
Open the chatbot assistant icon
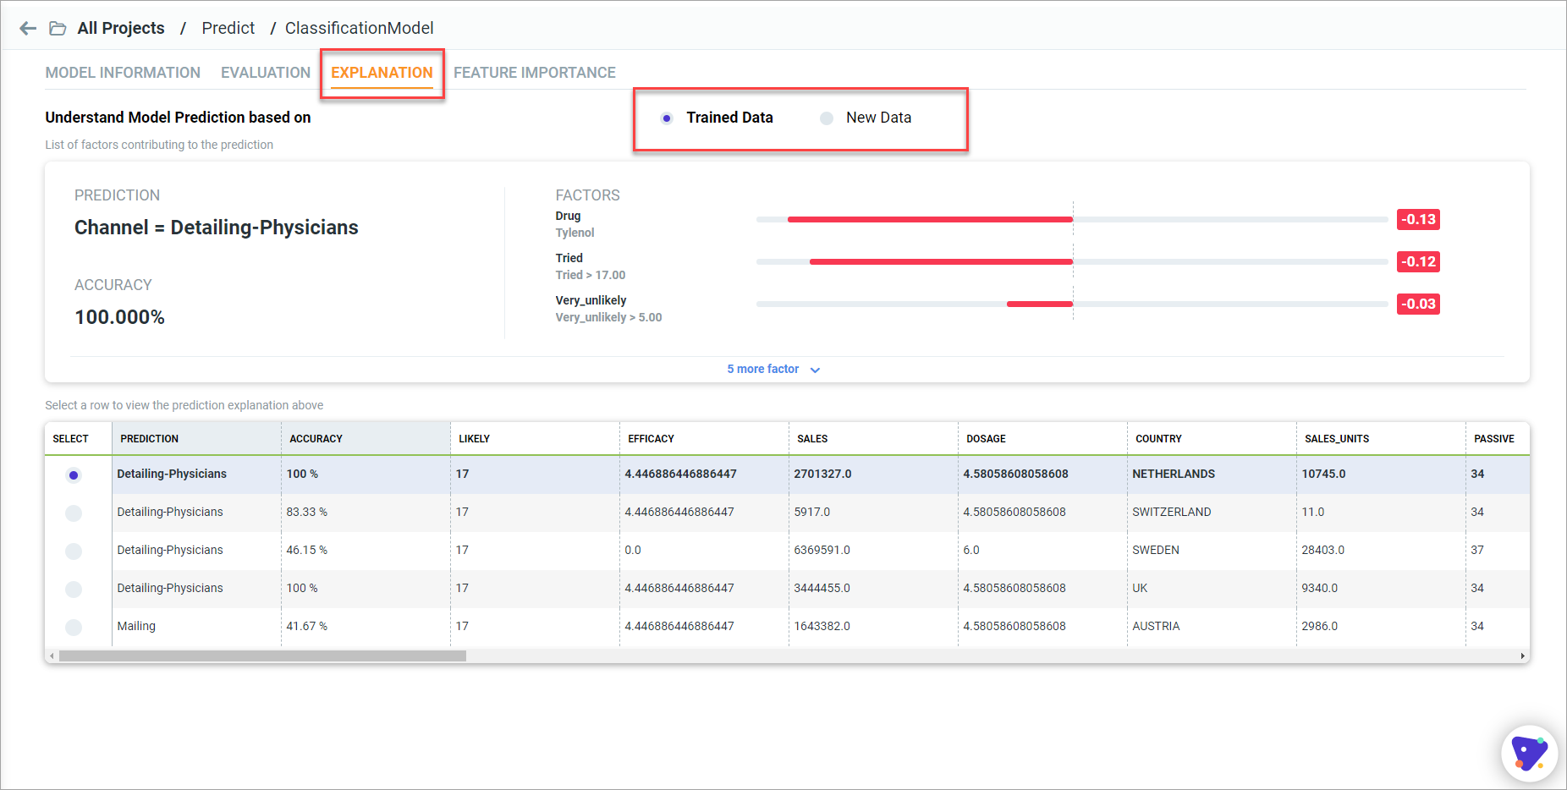pos(1529,753)
